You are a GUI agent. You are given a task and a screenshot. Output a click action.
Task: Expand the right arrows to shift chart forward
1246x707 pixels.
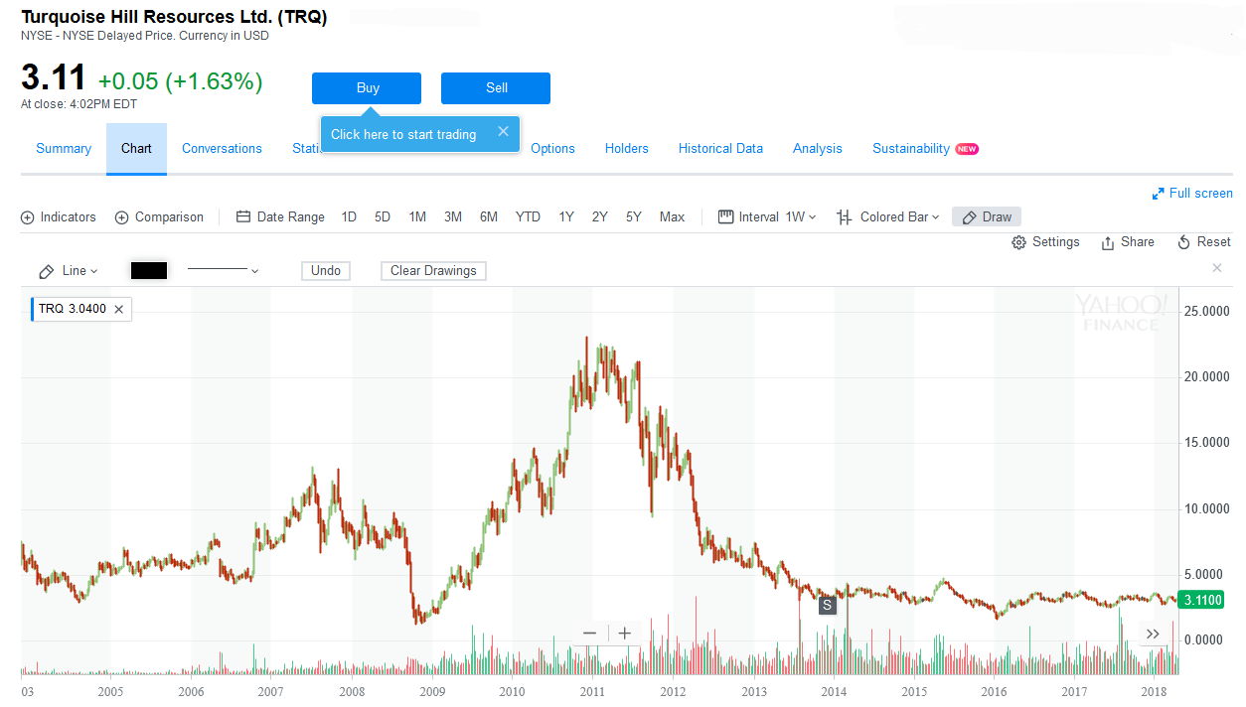[1153, 633]
